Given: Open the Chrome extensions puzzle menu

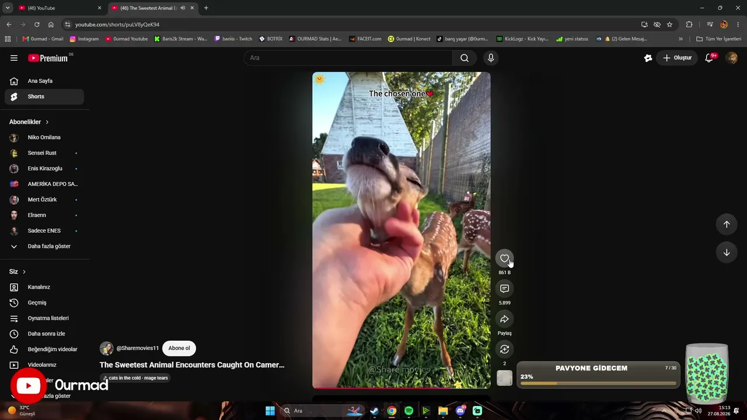Looking at the screenshot, I should tap(689, 24).
